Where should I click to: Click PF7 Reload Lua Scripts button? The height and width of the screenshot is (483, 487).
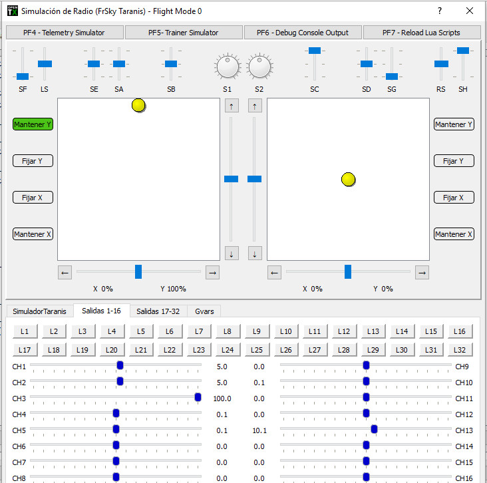pyautogui.click(x=421, y=33)
